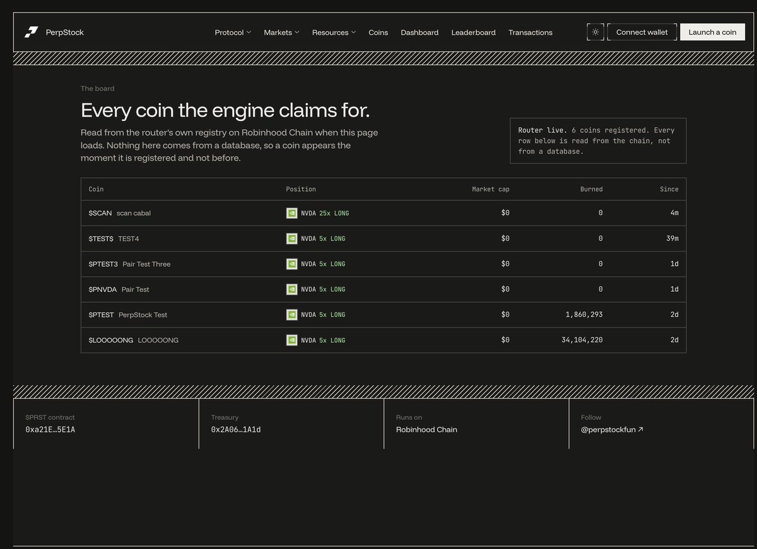Click the Robinhood Chain footer text

pyautogui.click(x=426, y=429)
